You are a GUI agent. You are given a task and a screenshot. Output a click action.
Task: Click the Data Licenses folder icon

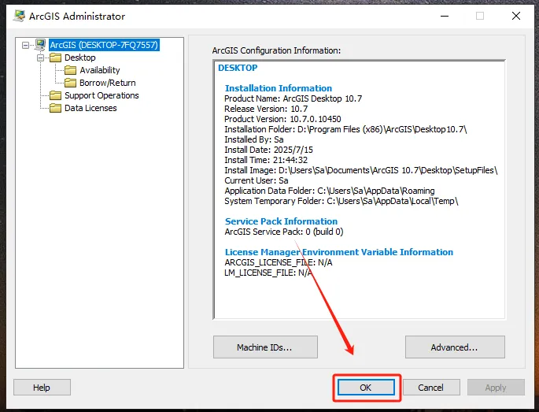pyautogui.click(x=55, y=108)
